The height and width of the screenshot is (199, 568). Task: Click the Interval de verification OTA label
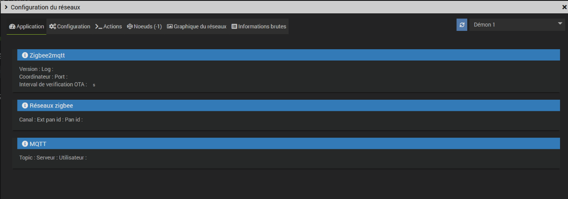click(x=53, y=84)
